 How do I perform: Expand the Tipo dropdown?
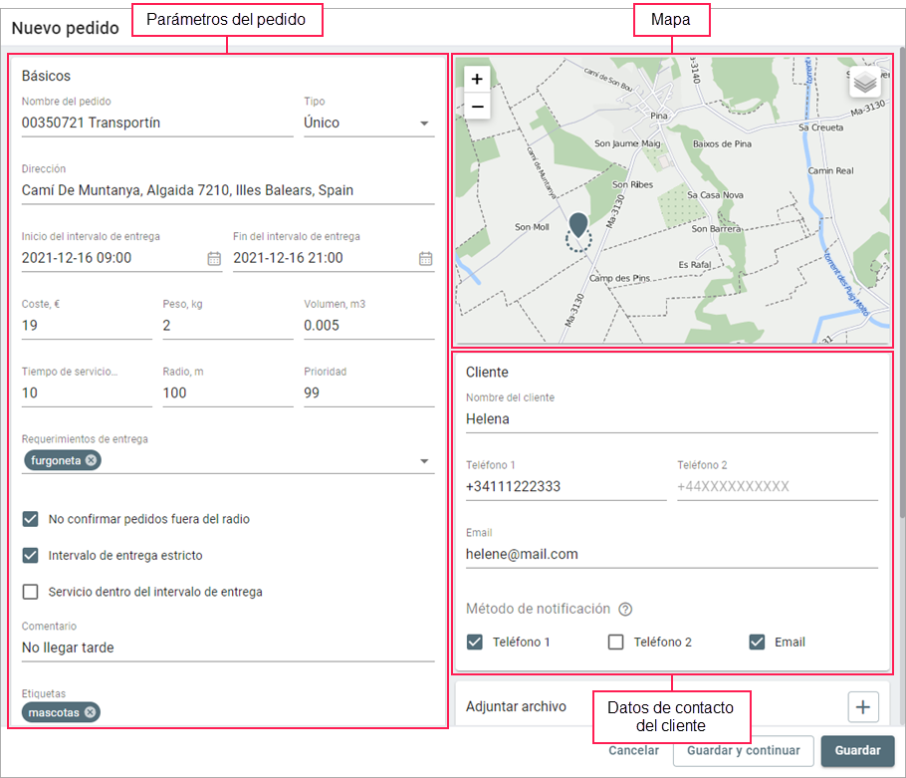[424, 124]
